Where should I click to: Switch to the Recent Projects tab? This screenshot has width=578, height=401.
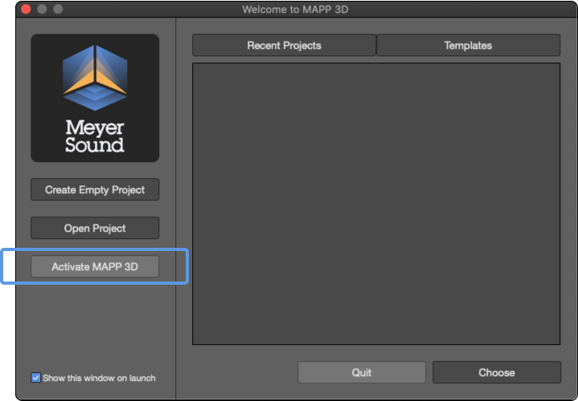(284, 45)
